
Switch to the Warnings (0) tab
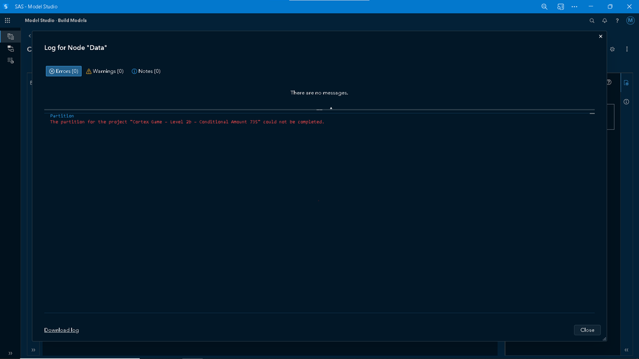point(105,72)
